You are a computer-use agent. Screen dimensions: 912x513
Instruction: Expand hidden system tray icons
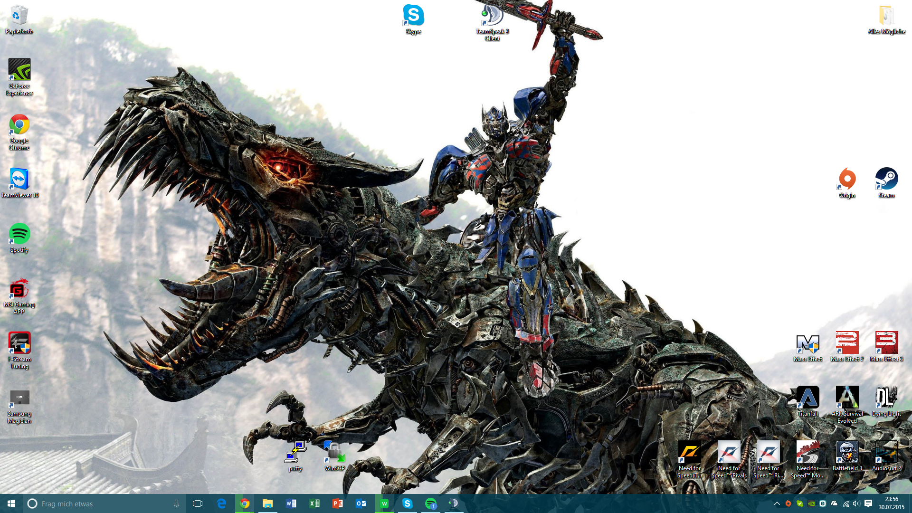coord(777,503)
